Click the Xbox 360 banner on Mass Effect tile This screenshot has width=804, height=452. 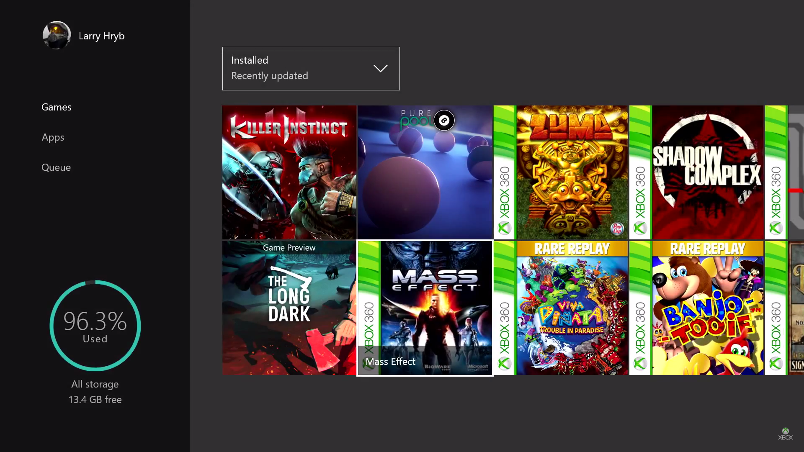[x=369, y=308]
